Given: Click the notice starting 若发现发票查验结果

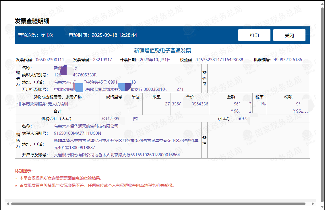Looking at the screenshot, I should (x=97, y=185).
